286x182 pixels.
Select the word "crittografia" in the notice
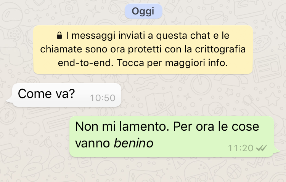220,49
